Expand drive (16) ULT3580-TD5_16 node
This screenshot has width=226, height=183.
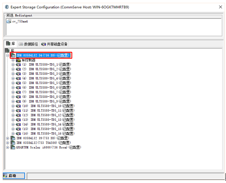point(13,133)
